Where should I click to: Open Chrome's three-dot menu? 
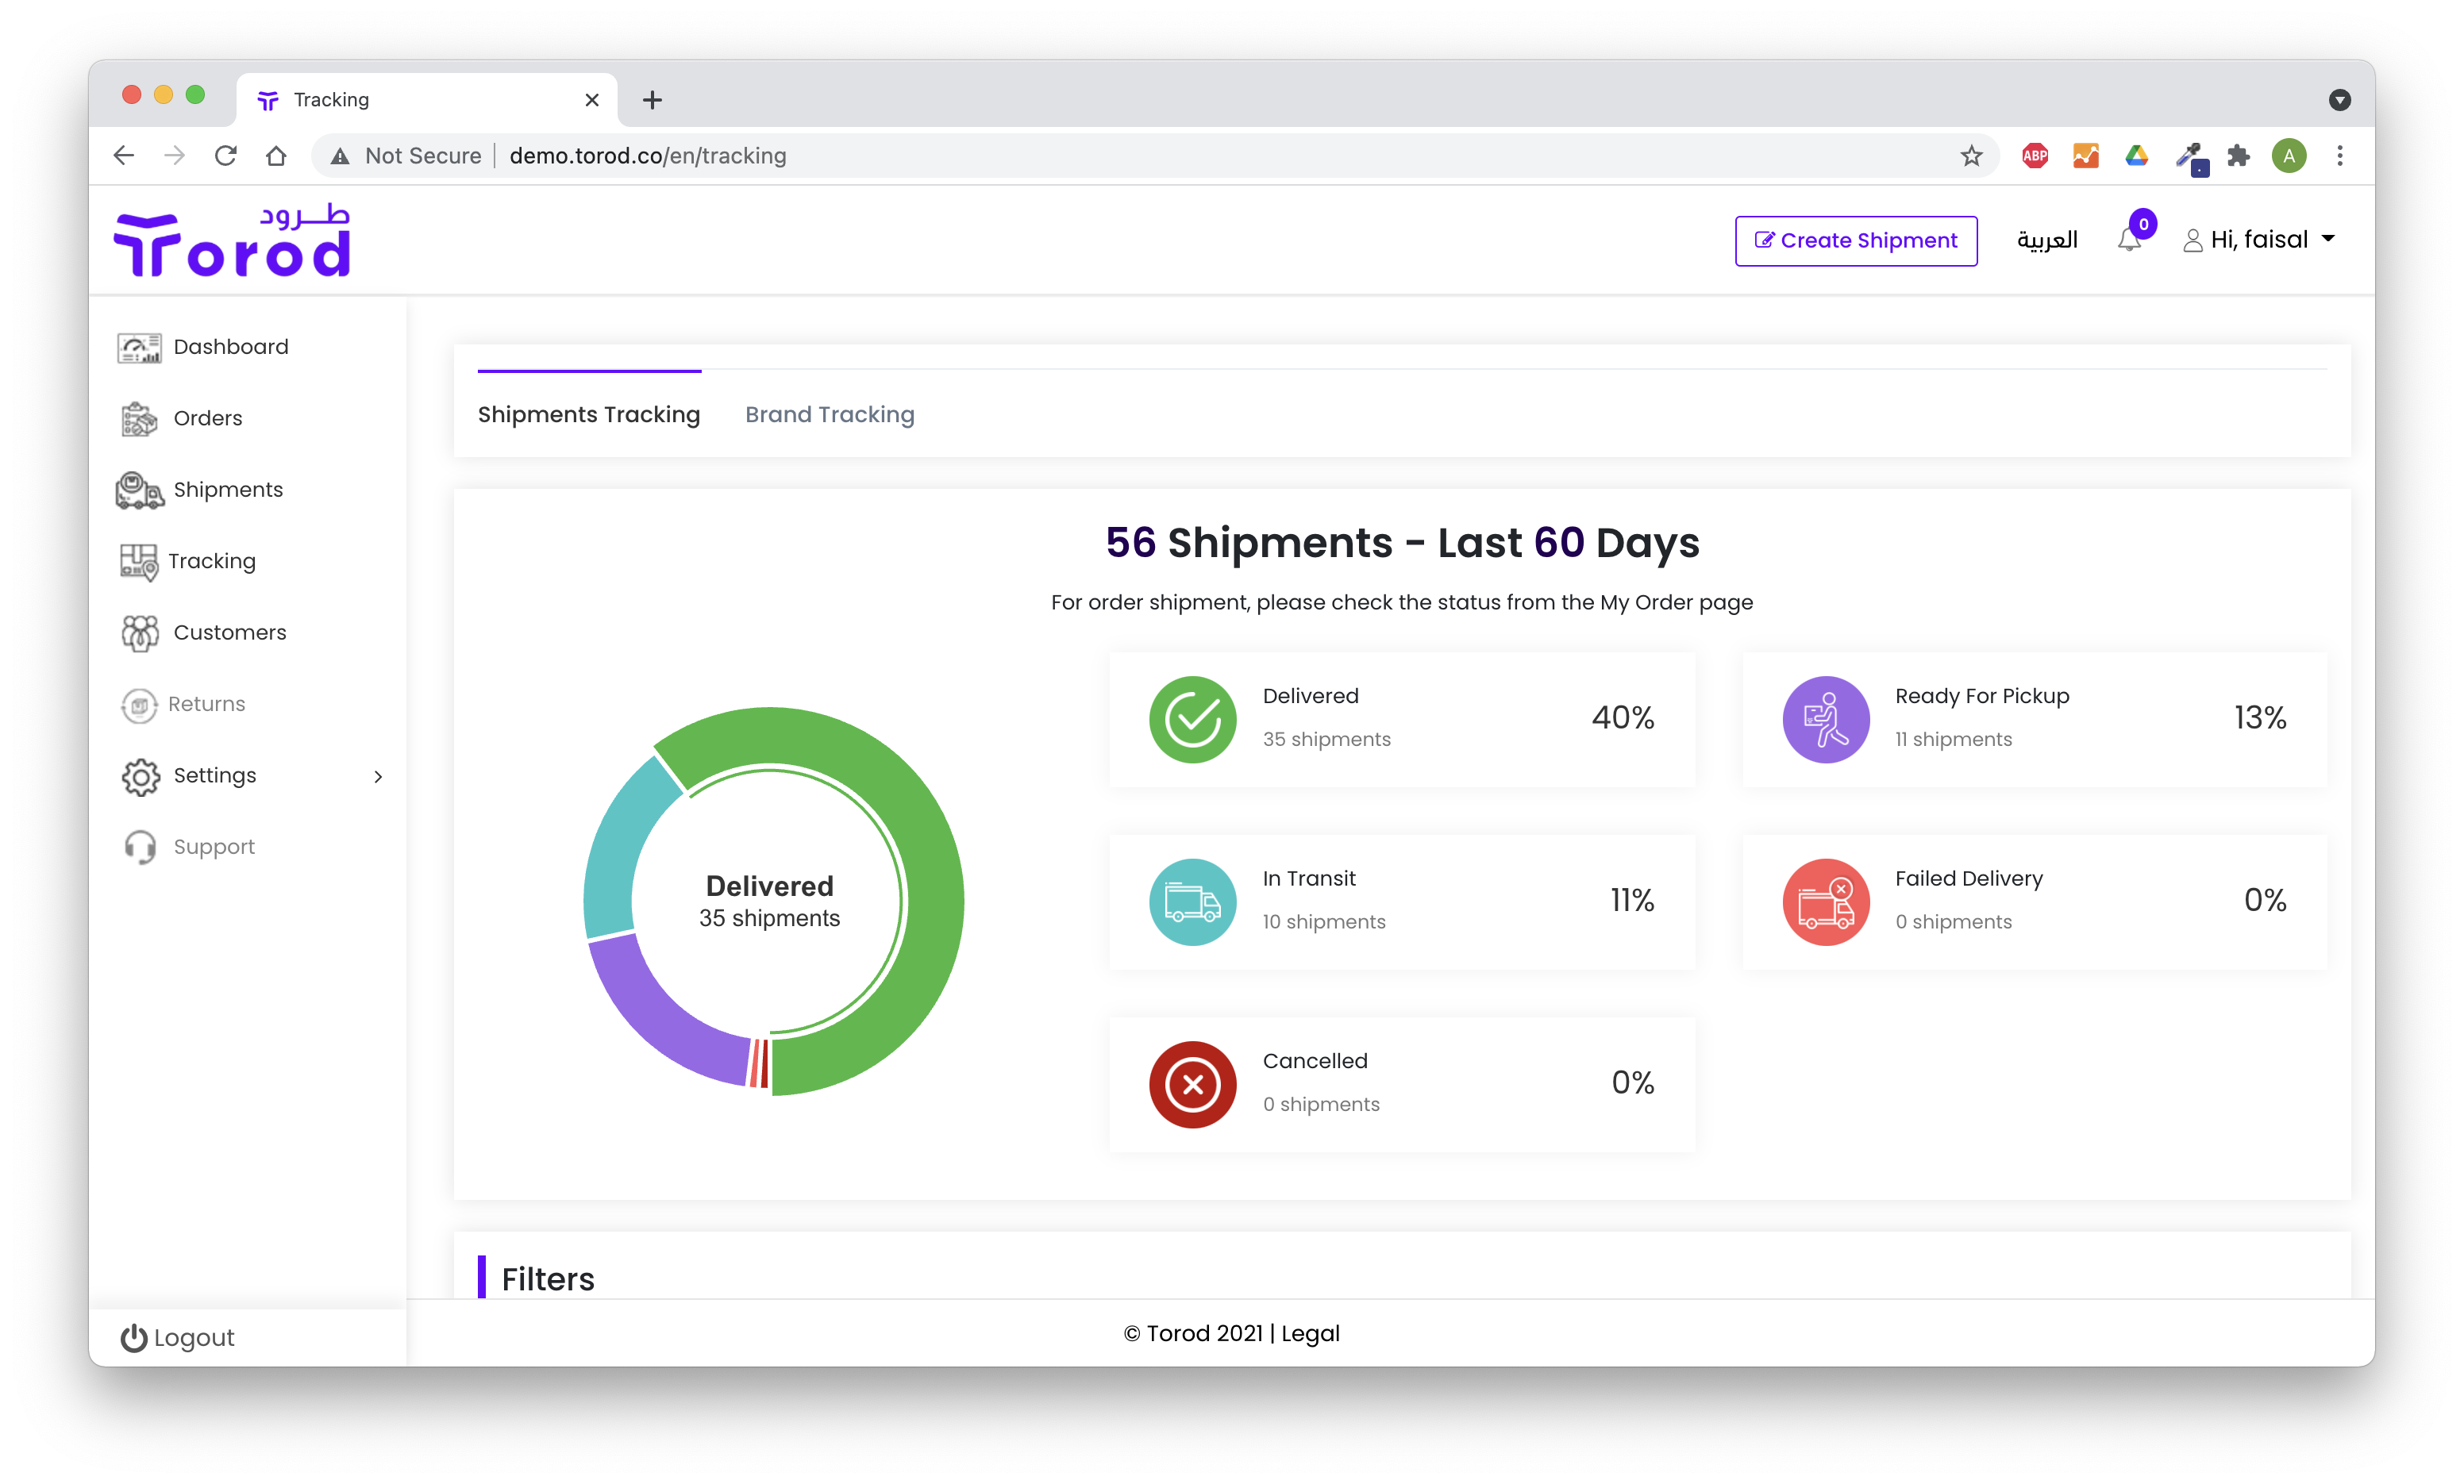[2339, 156]
